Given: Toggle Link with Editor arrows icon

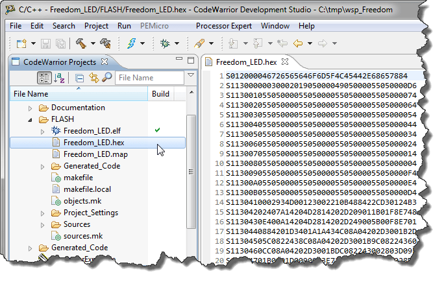Looking at the screenshot, I should pos(93,78).
